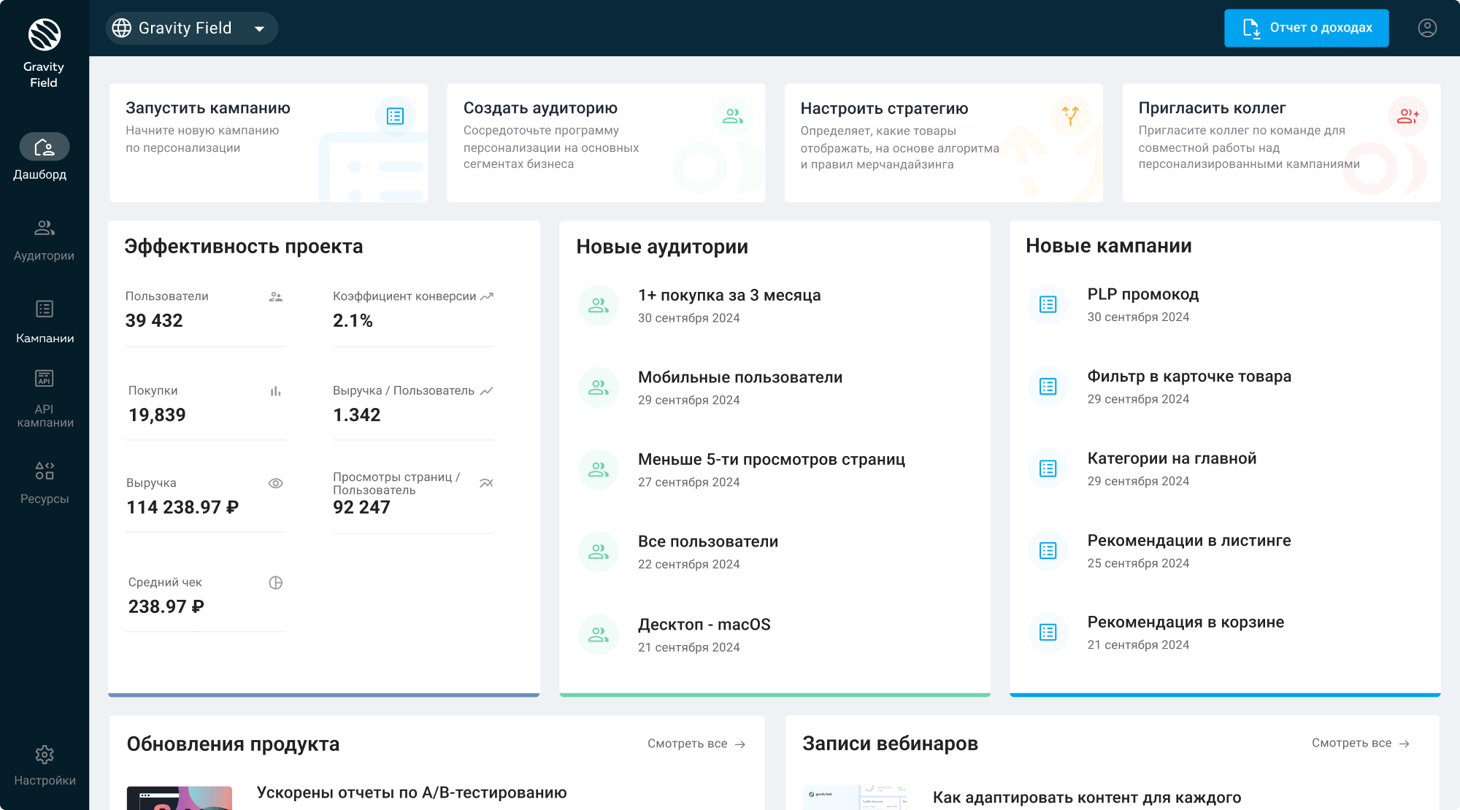Click the Отчет о доходах button
The width and height of the screenshot is (1460, 810).
1306,28
